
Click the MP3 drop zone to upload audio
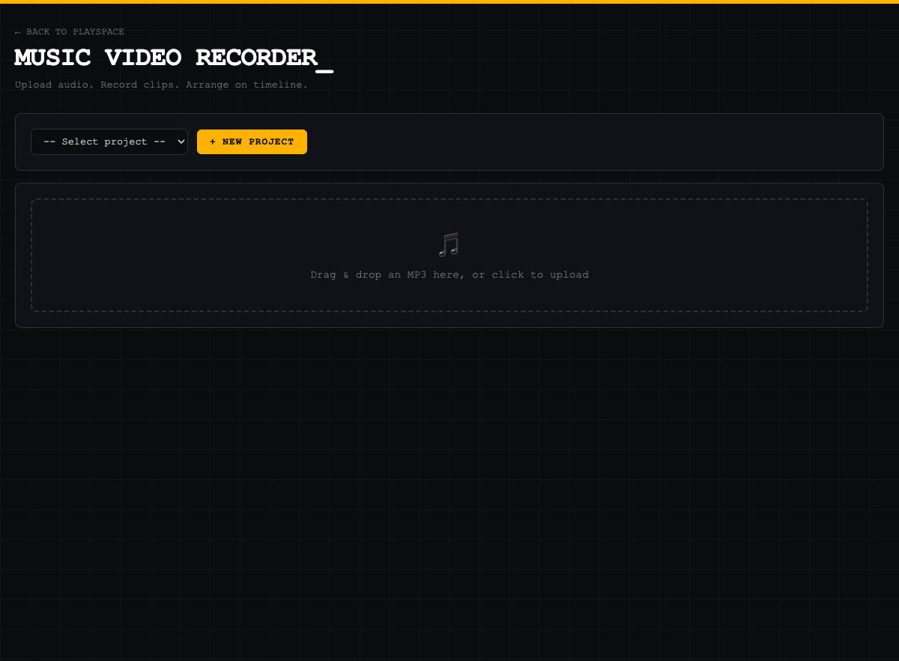pos(449,255)
